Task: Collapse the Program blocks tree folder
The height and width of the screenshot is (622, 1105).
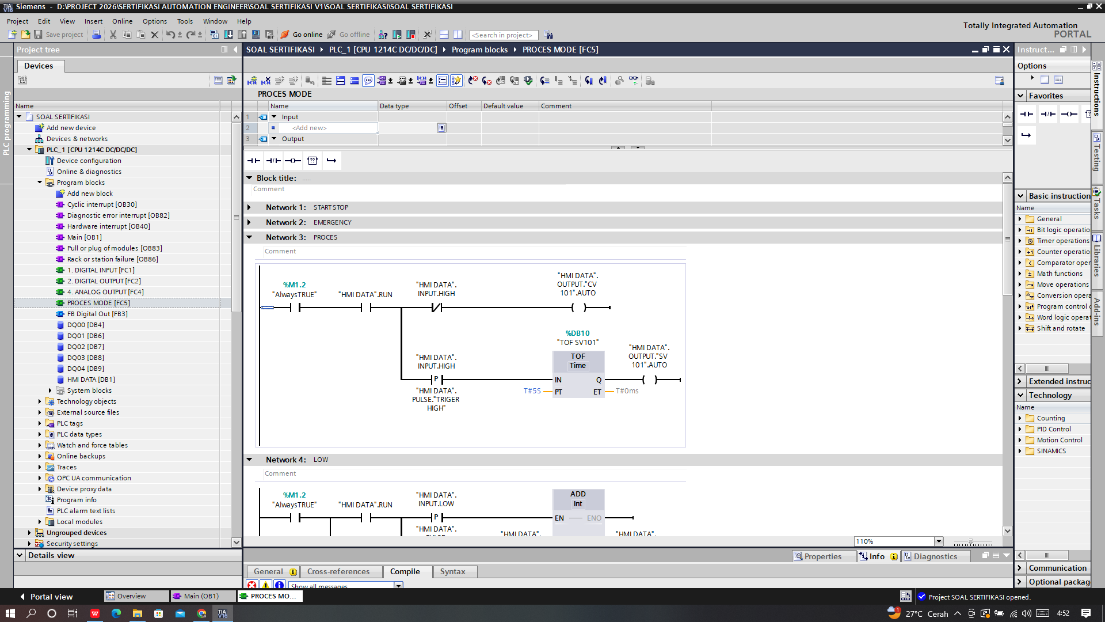Action: 40,183
